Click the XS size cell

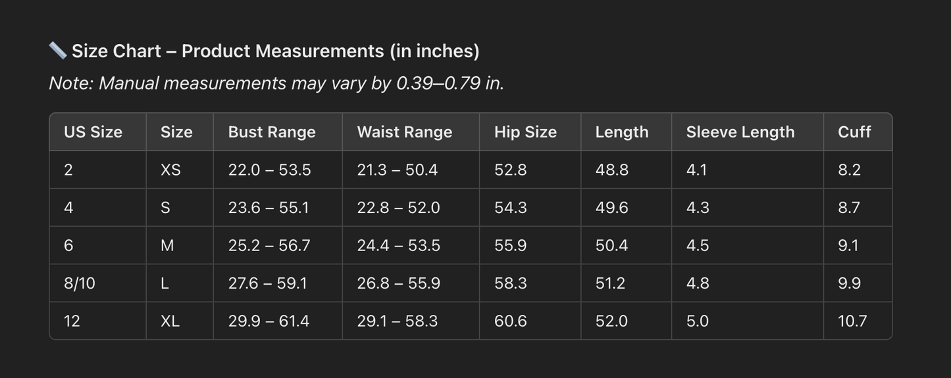tap(180, 170)
